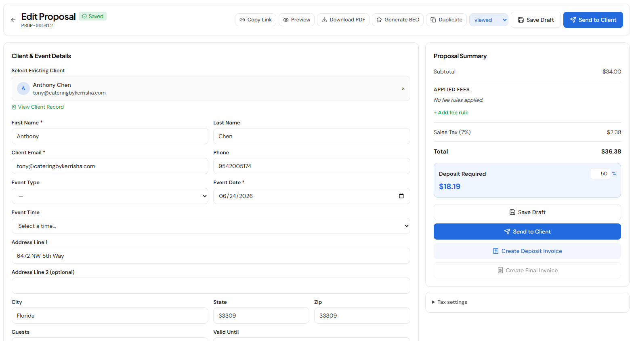The width and height of the screenshot is (634, 341).
Task: Click Create Final Invoice button
Action: [x=527, y=270]
